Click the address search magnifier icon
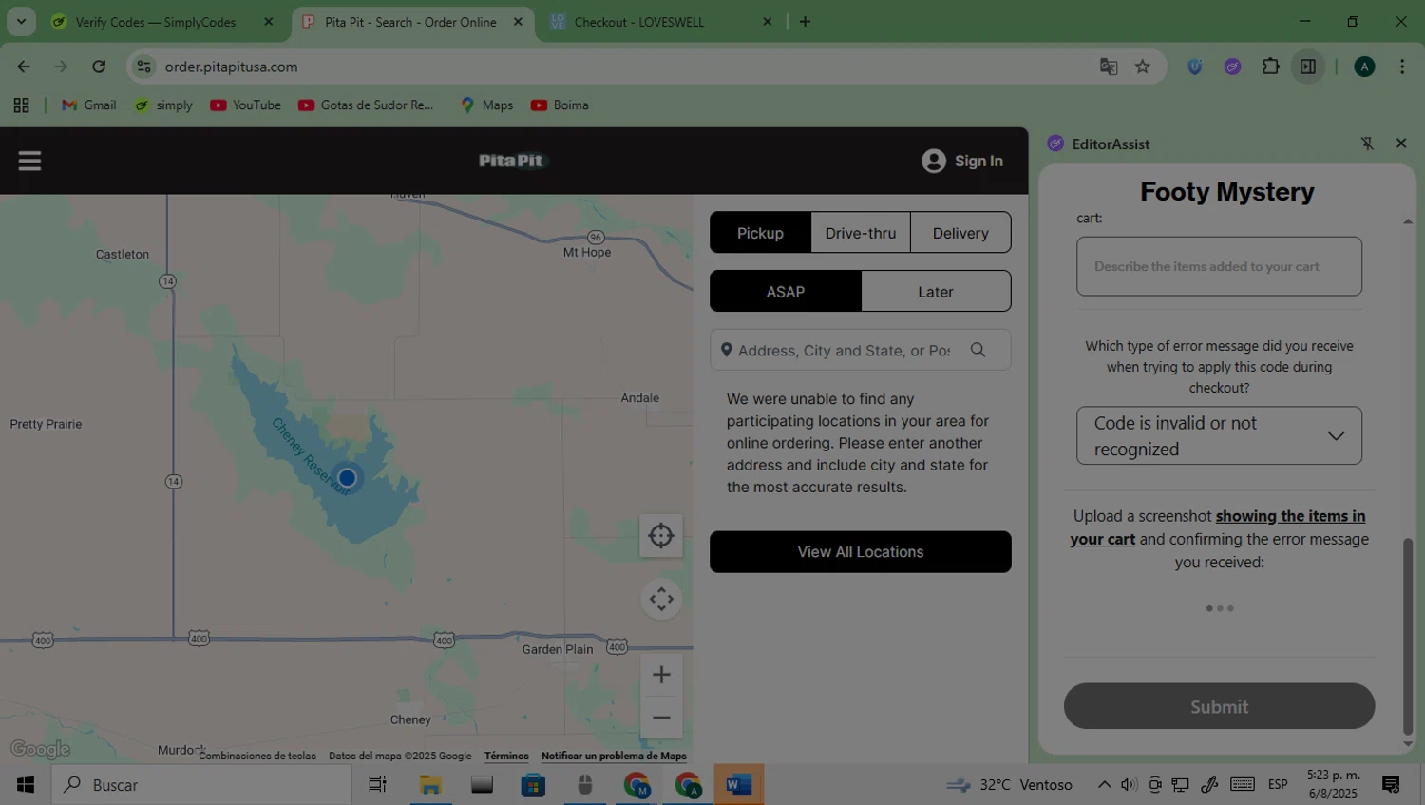The image size is (1425, 805). [978, 350]
